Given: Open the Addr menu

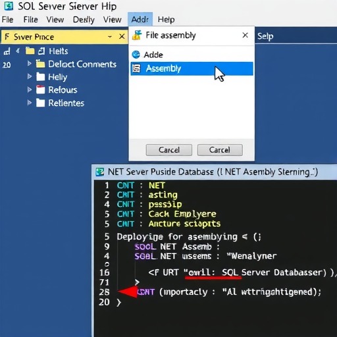Looking at the screenshot, I should [x=140, y=20].
